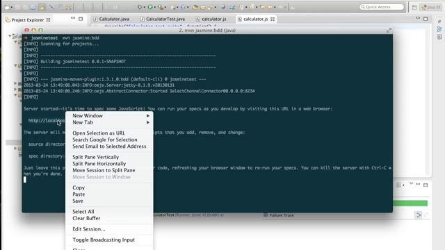The height and width of the screenshot is (250, 445).
Task: Click the Print toolbar icon
Action: pyautogui.click(x=33, y=7)
